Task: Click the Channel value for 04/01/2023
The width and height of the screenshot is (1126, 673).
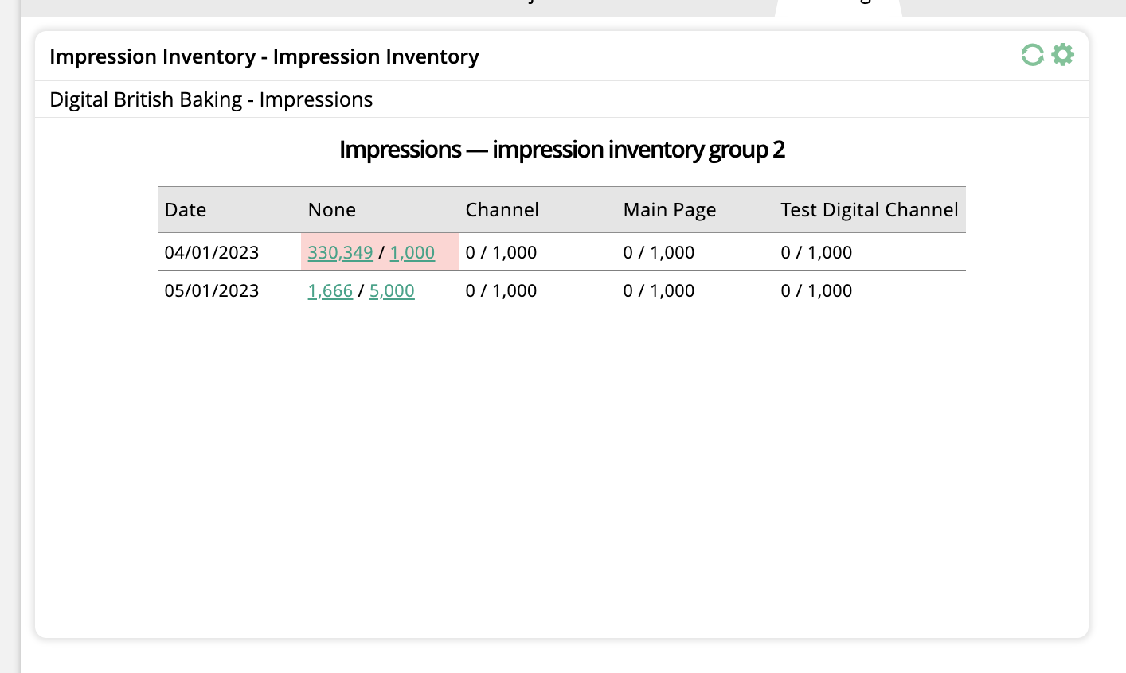Action: (501, 252)
